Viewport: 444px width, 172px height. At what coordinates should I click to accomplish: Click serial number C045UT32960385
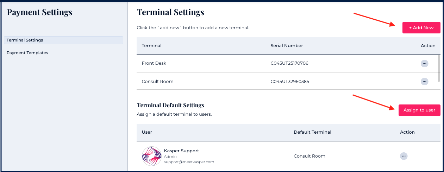[289, 82]
